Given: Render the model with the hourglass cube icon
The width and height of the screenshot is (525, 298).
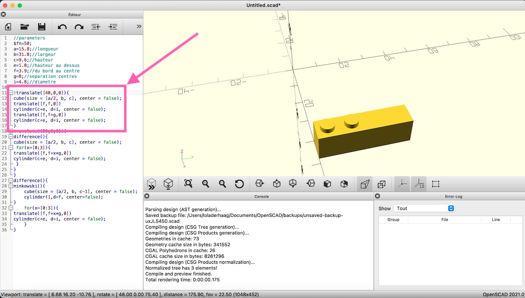Looking at the screenshot, I should click(x=168, y=184).
